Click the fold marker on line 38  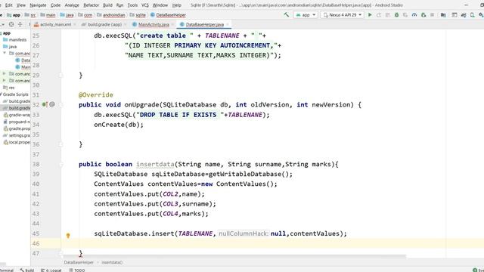61,165
